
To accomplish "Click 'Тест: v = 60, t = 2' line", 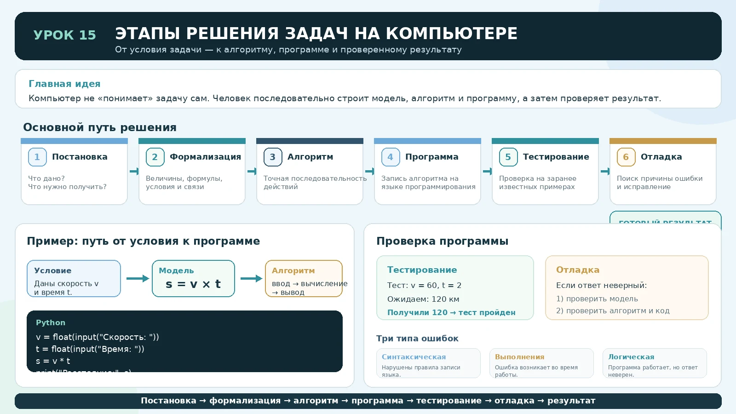I will coord(424,285).
